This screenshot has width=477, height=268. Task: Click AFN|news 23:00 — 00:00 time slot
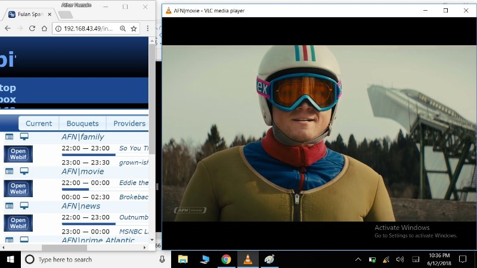85,232
